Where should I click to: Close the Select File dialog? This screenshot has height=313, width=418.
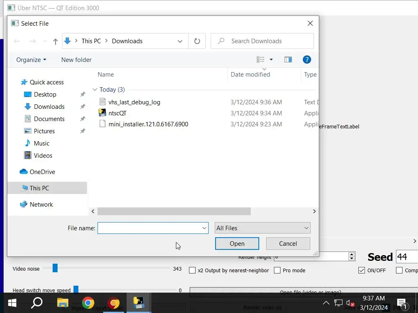pos(310,23)
